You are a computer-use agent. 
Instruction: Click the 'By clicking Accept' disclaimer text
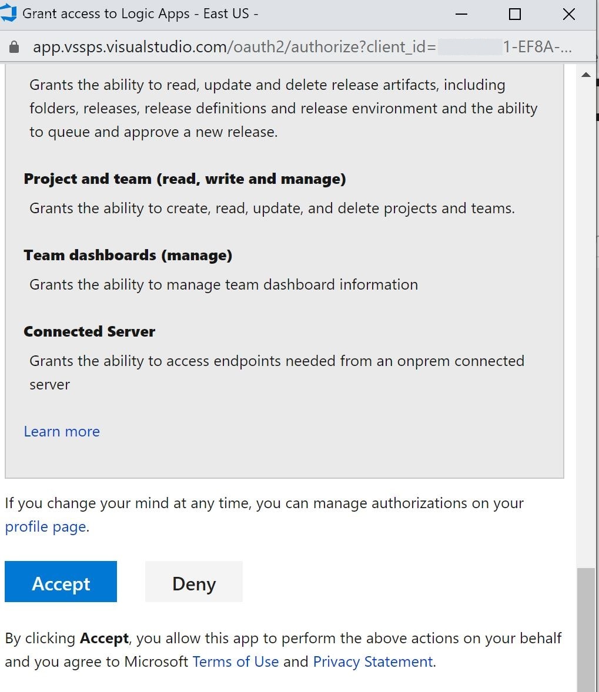click(283, 650)
